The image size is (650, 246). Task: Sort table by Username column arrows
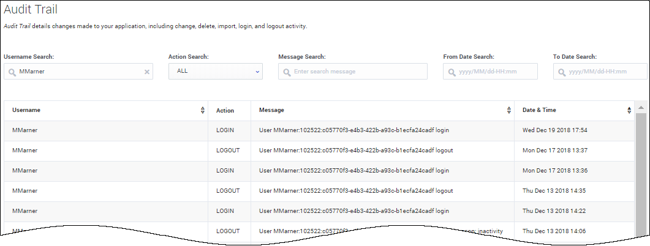(x=202, y=110)
